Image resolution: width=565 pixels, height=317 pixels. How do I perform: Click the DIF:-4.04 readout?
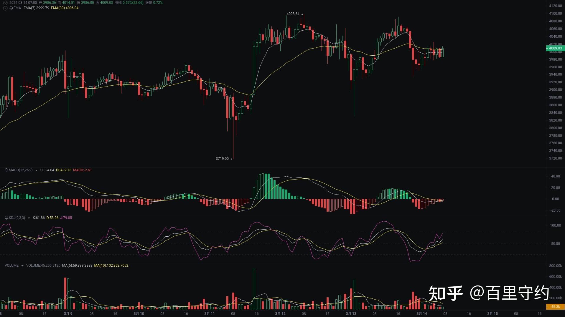(47, 170)
